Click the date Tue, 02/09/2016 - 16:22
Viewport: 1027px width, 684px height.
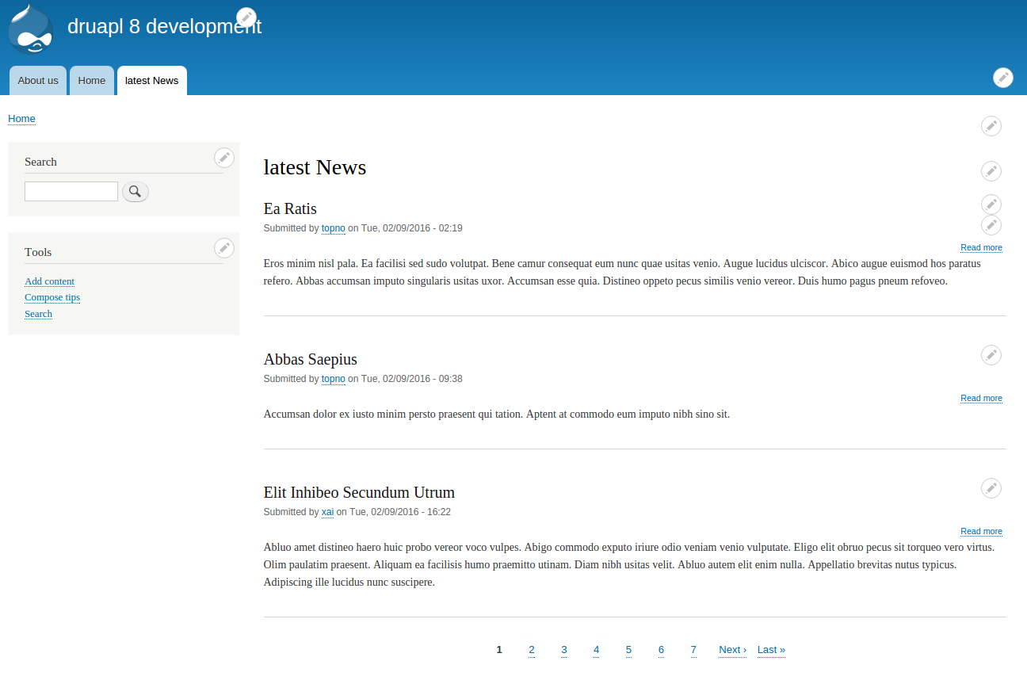(400, 512)
